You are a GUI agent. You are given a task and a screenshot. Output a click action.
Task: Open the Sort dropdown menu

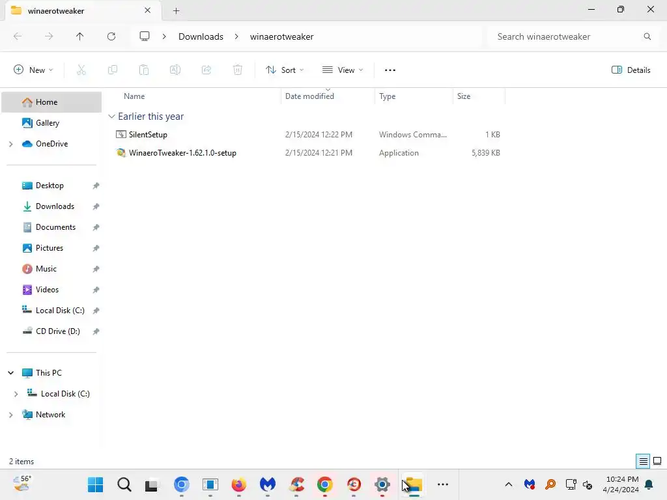click(x=285, y=70)
